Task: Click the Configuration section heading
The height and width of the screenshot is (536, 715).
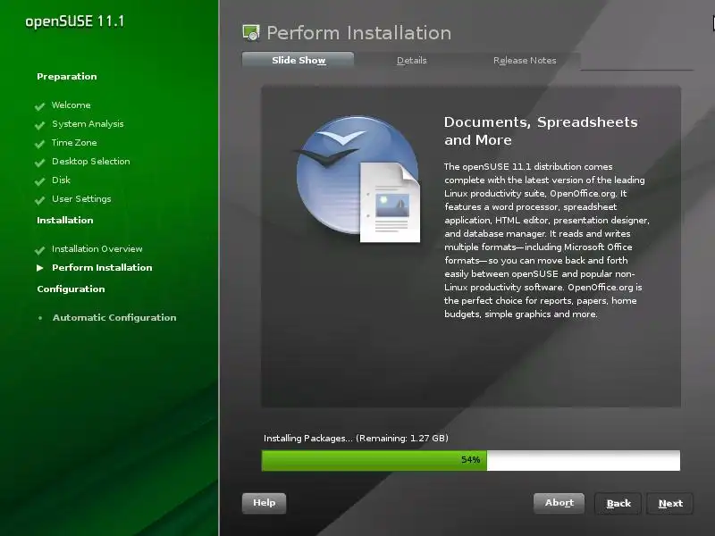Action: click(x=71, y=289)
